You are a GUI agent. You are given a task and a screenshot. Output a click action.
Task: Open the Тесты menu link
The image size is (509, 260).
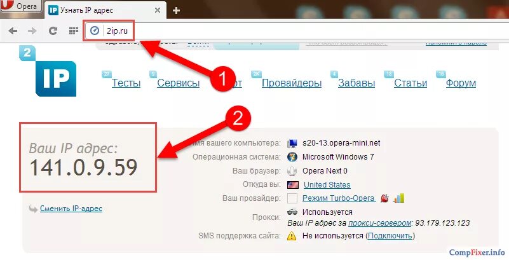coord(126,83)
